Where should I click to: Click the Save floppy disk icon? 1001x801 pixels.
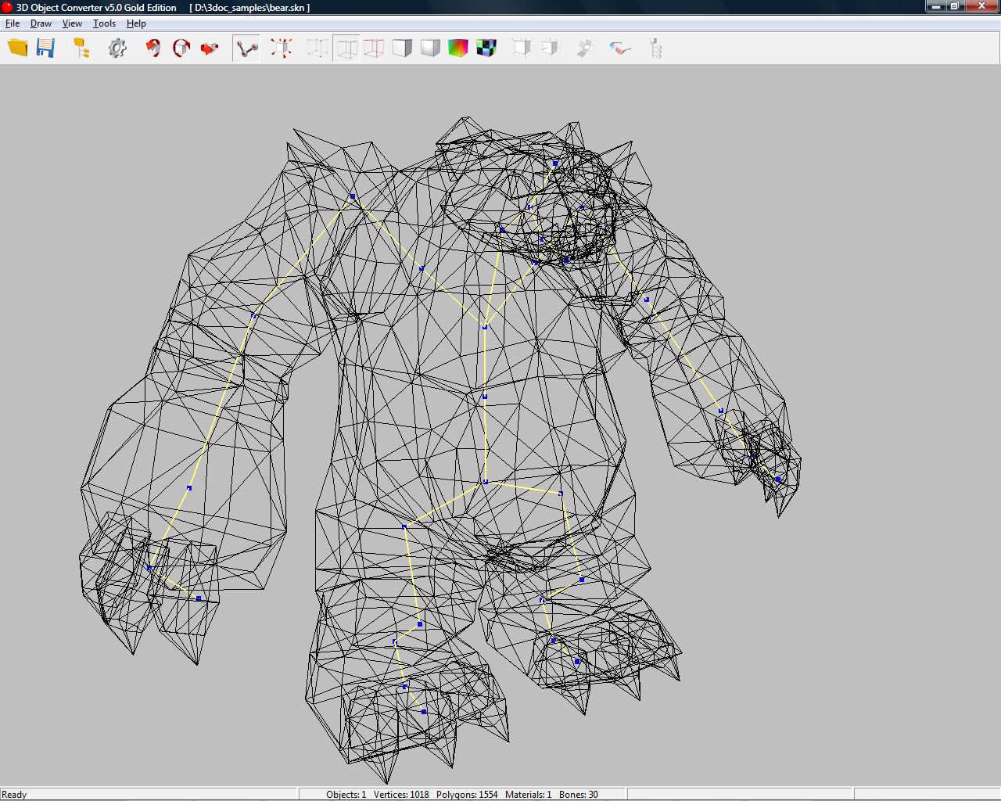(46, 48)
